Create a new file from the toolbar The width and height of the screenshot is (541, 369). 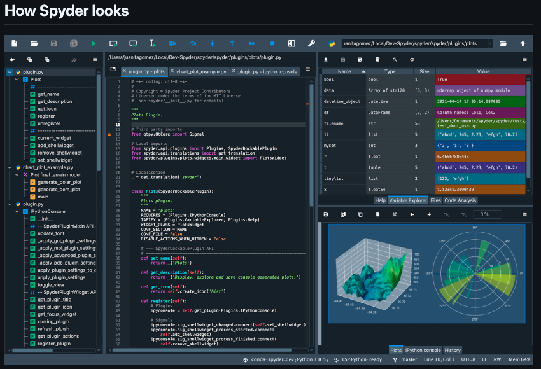14,43
